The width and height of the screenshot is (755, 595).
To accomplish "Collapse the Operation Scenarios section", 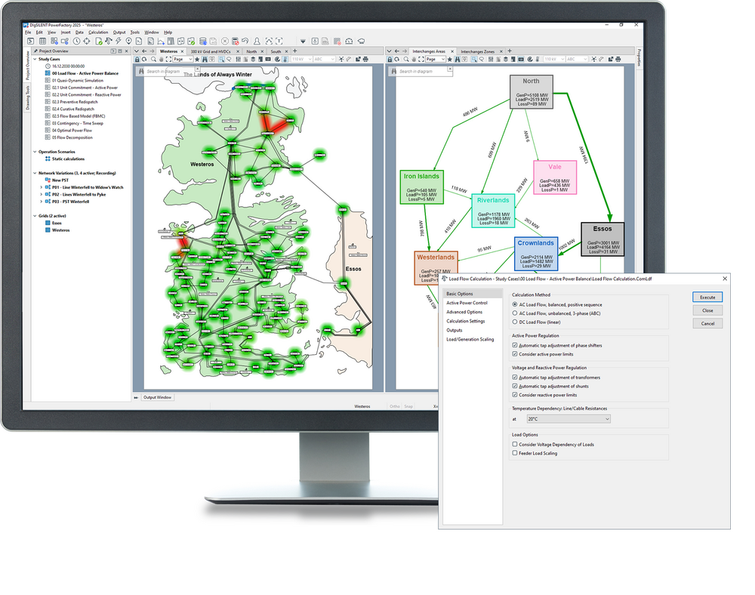I will (33, 152).
